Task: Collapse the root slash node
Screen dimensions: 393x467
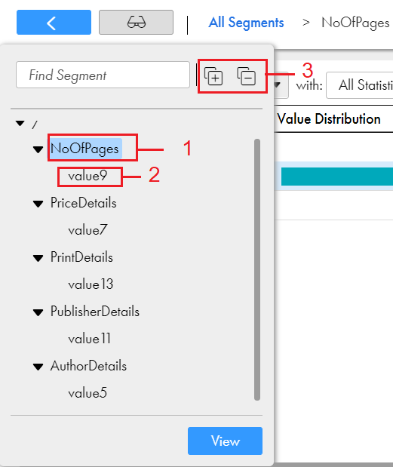Action: click(20, 123)
